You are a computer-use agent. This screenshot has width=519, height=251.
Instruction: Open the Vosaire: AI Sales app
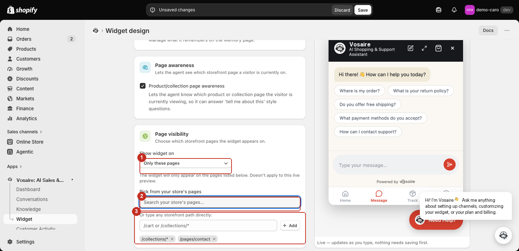40,180
